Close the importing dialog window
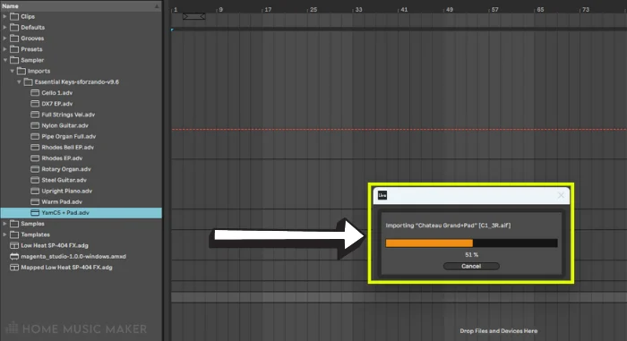Image resolution: width=627 pixels, height=341 pixels. click(561, 195)
